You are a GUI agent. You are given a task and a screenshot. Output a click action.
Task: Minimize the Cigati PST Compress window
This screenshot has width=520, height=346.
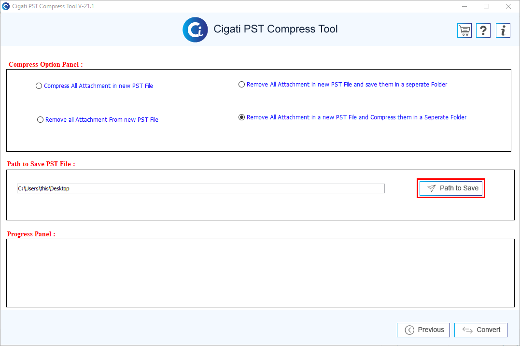pos(464,6)
